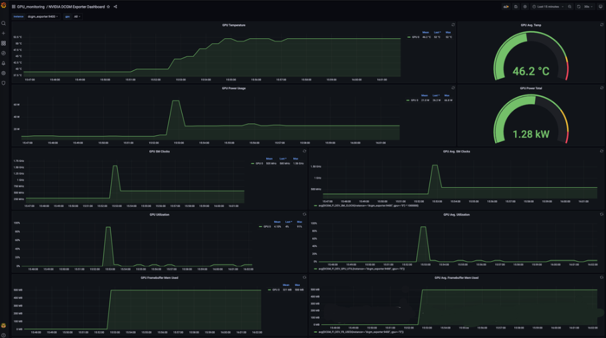606x338 pixels.
Task: Open the GPU Power Usage panel title menu
Action: (x=233, y=88)
